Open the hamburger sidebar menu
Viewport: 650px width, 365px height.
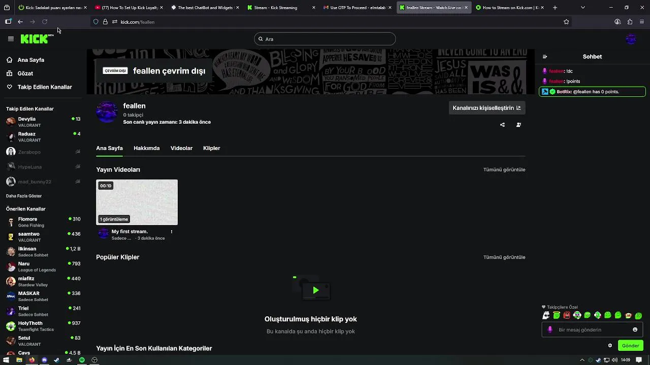[11, 39]
